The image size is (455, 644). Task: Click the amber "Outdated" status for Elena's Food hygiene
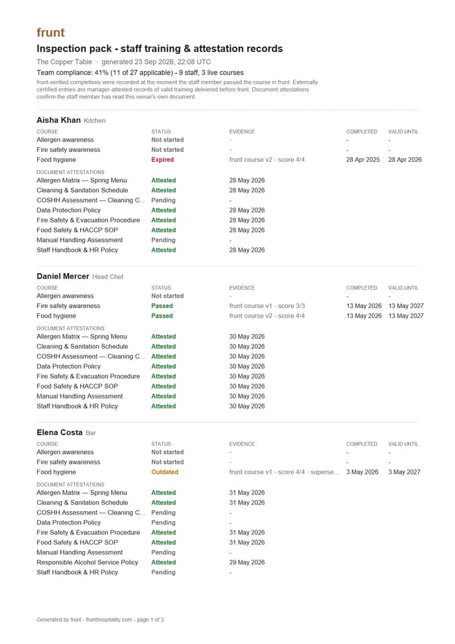pos(164,472)
